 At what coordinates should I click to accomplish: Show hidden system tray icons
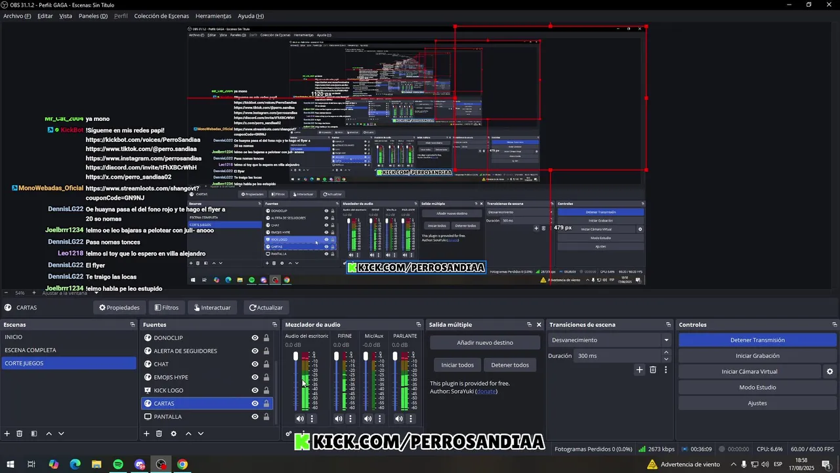tap(734, 464)
